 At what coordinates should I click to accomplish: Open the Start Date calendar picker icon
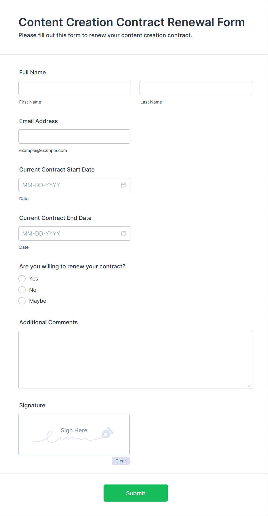coord(124,185)
